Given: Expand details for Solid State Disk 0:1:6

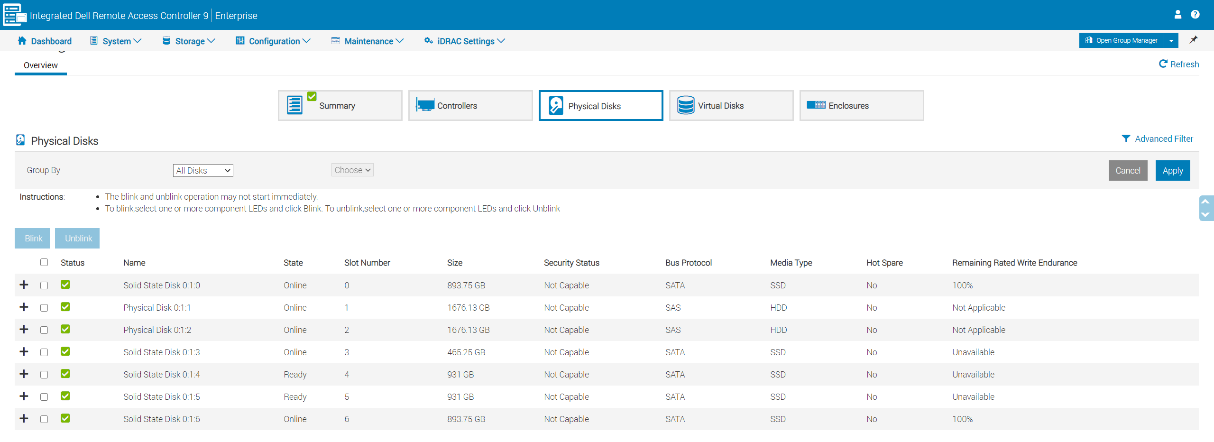Looking at the screenshot, I should (x=24, y=418).
